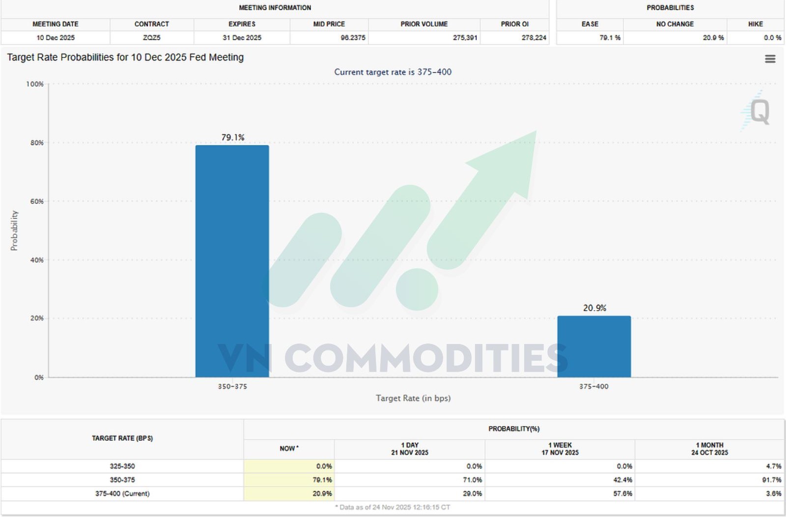Click the 79.1% blue probability bar
This screenshot has width=786, height=517.
tap(232, 261)
